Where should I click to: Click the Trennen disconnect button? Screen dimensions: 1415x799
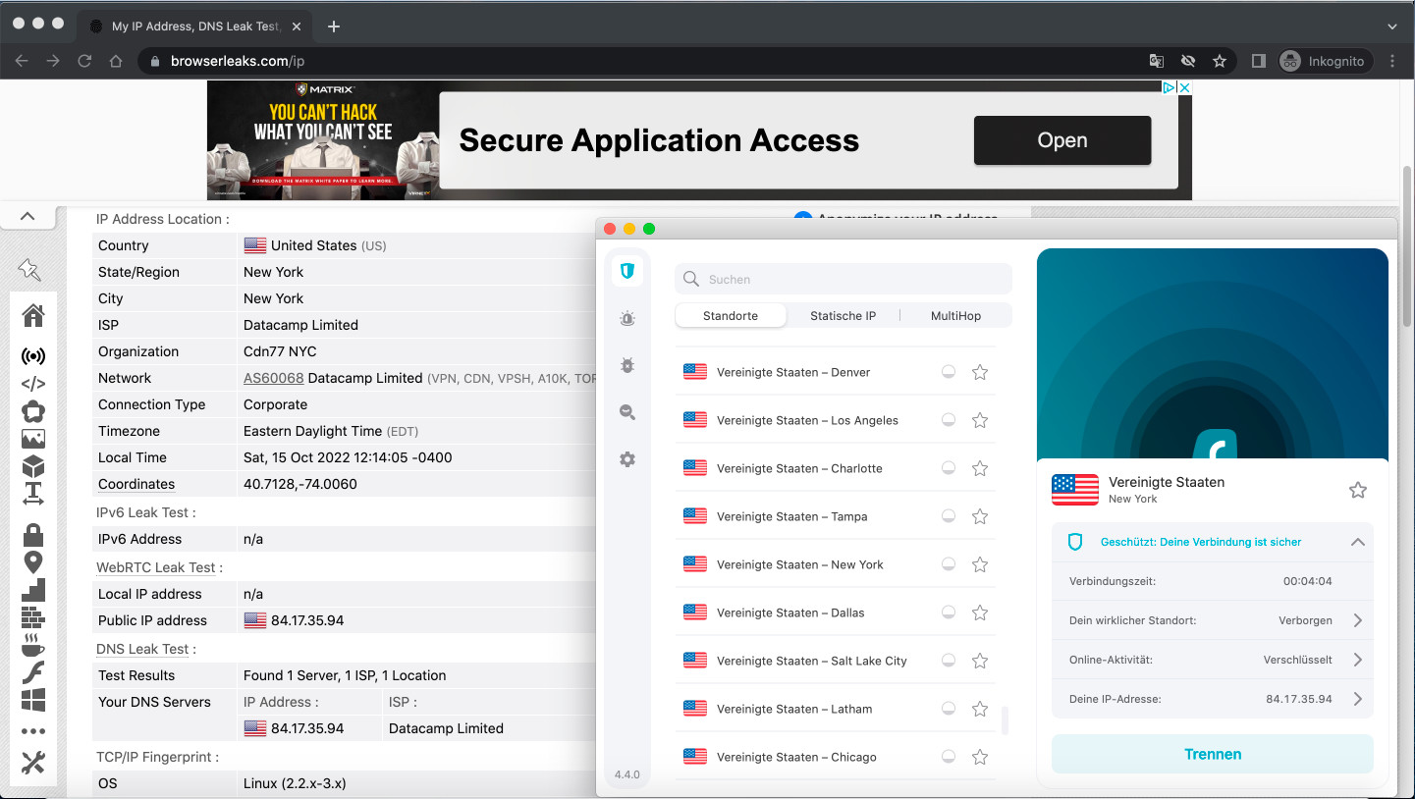(x=1213, y=754)
